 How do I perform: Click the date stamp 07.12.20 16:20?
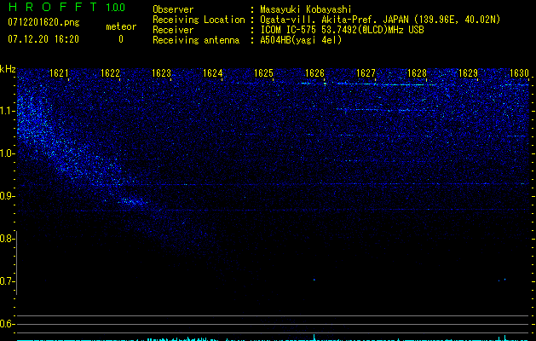43,39
